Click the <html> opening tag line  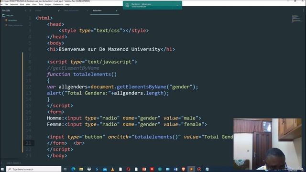click(44, 18)
